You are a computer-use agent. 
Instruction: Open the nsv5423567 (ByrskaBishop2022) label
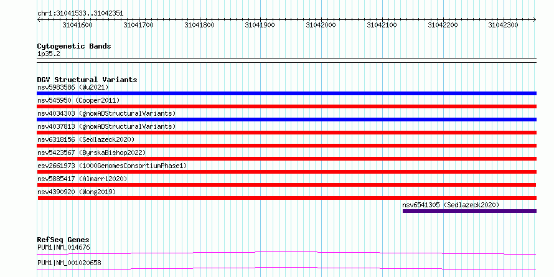pyautogui.click(x=92, y=153)
